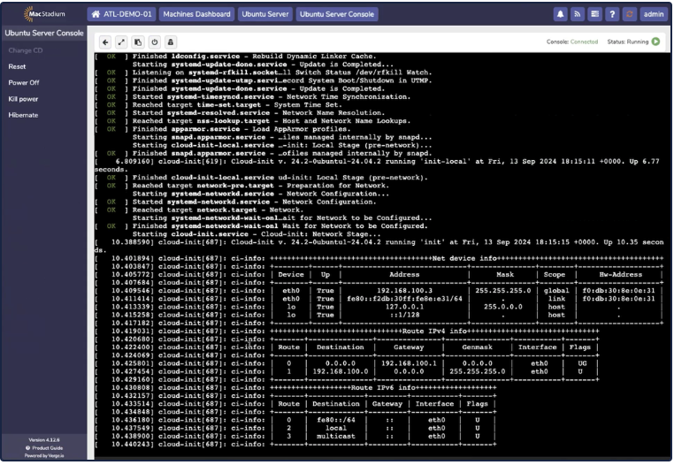The height and width of the screenshot is (465, 674).
Task: Open the notifications bell
Action: pyautogui.click(x=560, y=14)
